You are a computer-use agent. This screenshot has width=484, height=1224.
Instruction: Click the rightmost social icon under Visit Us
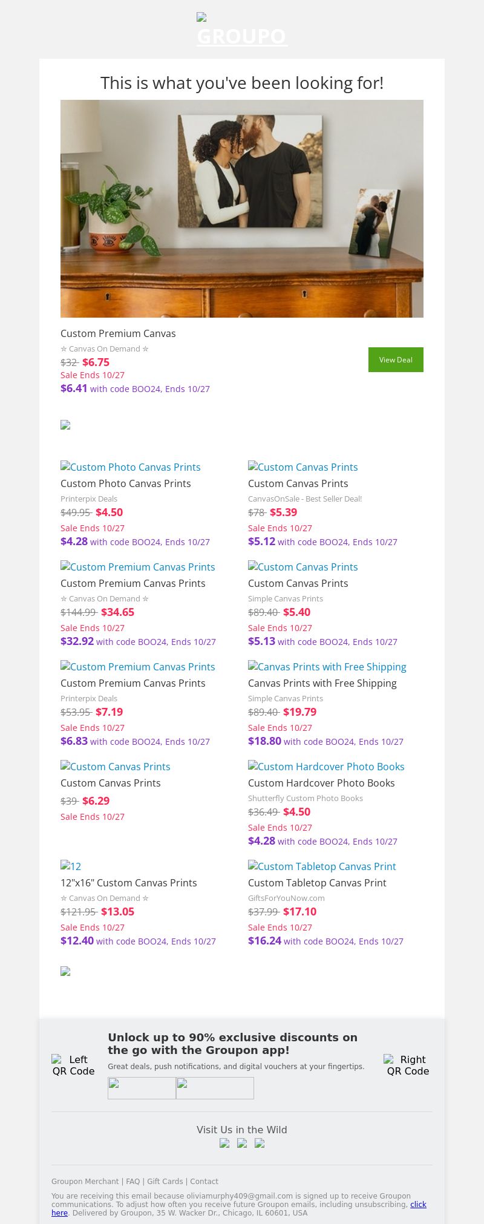click(260, 1143)
